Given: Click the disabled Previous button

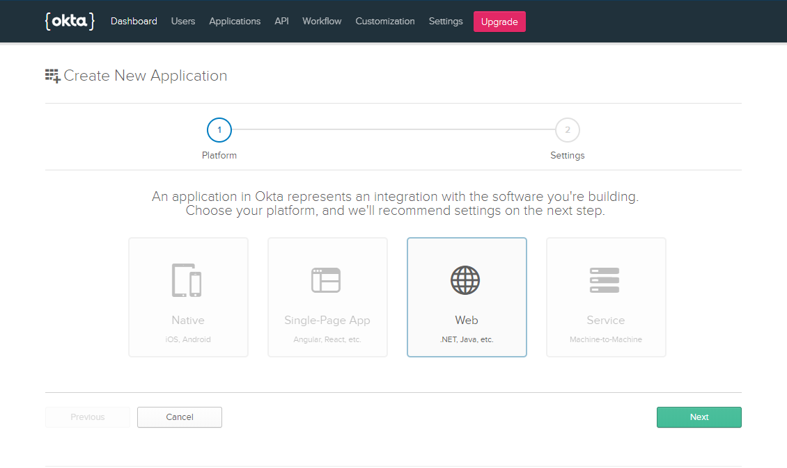Looking at the screenshot, I should 88,417.
